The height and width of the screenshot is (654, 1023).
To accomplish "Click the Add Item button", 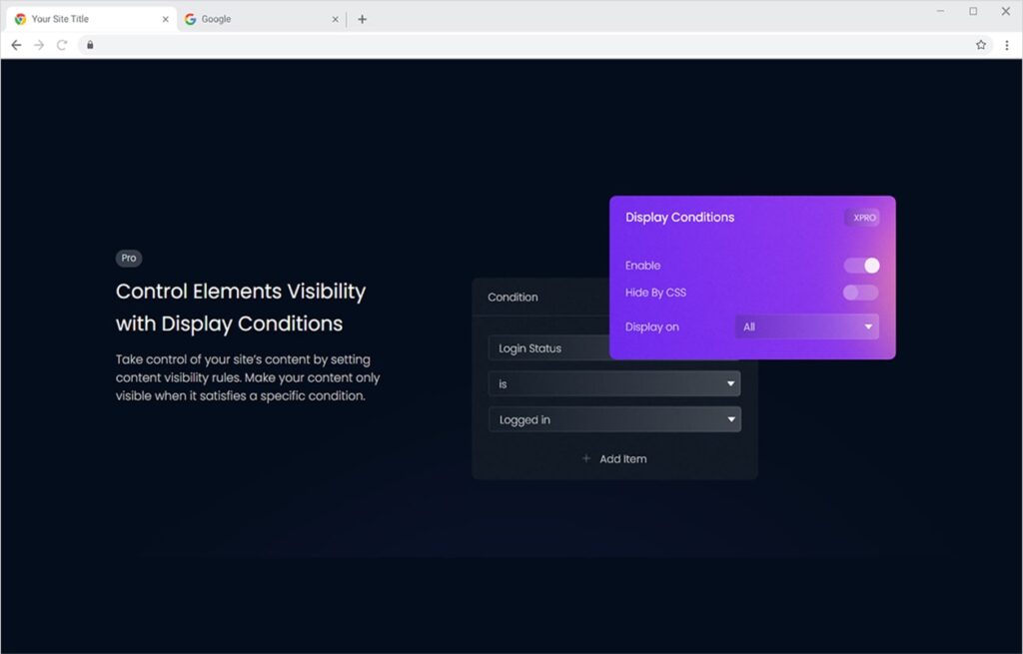I will 614,459.
